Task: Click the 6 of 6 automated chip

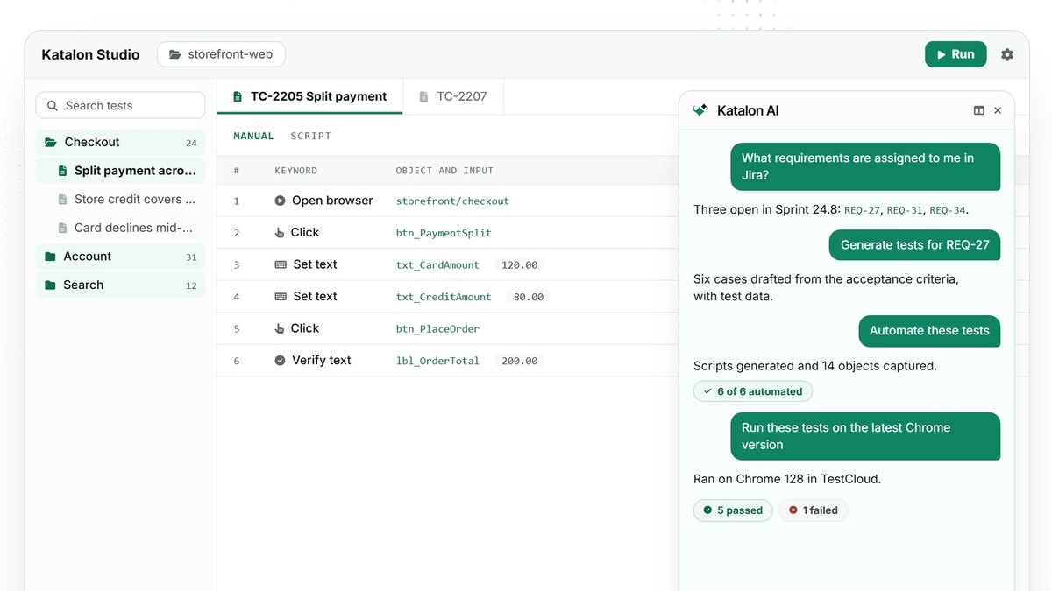Action: (x=753, y=391)
